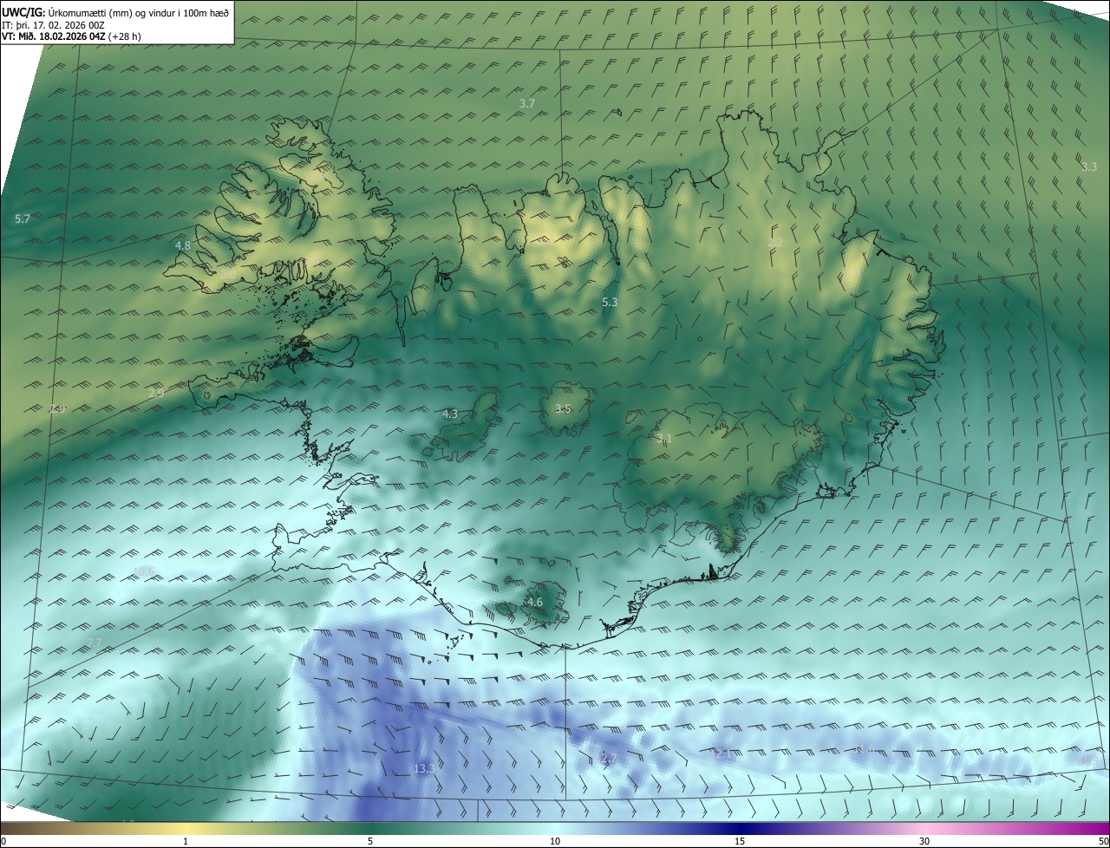Click the title 'Úrkomumætti (mm) og vindur í 100m hæð'
The height and width of the screenshot is (848, 1110).
(139, 13)
